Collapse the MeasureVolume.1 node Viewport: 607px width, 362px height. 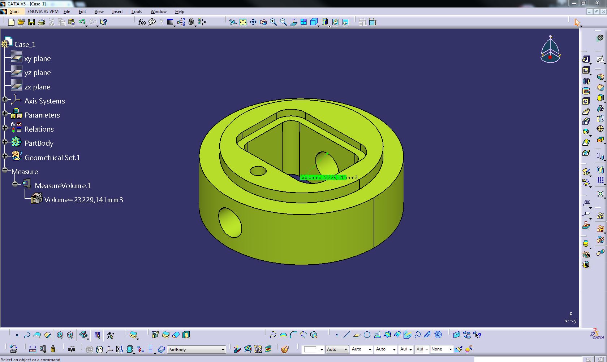click(15, 184)
